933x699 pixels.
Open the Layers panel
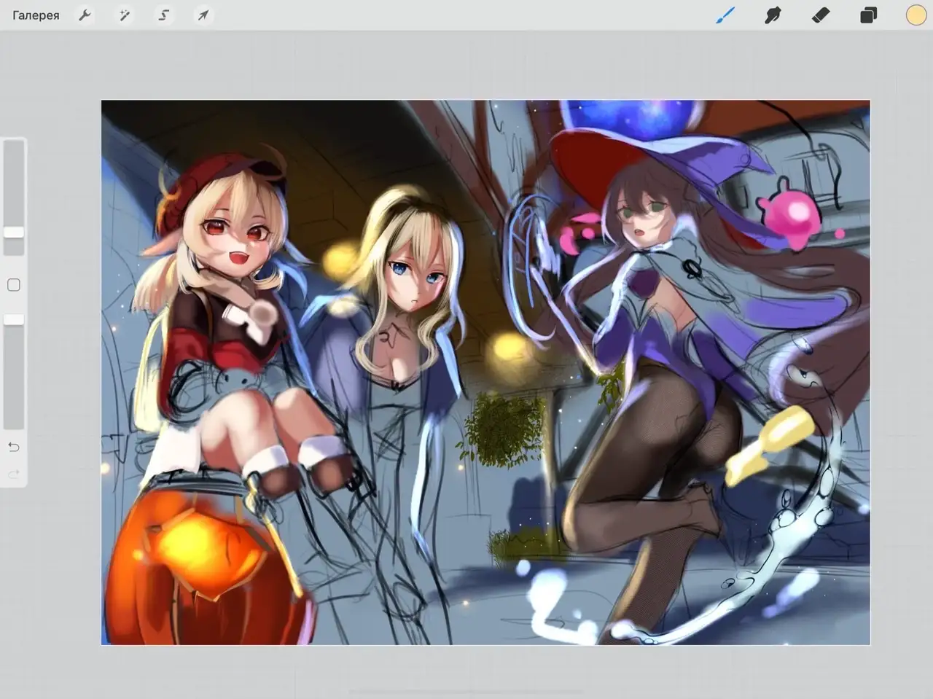coord(868,15)
